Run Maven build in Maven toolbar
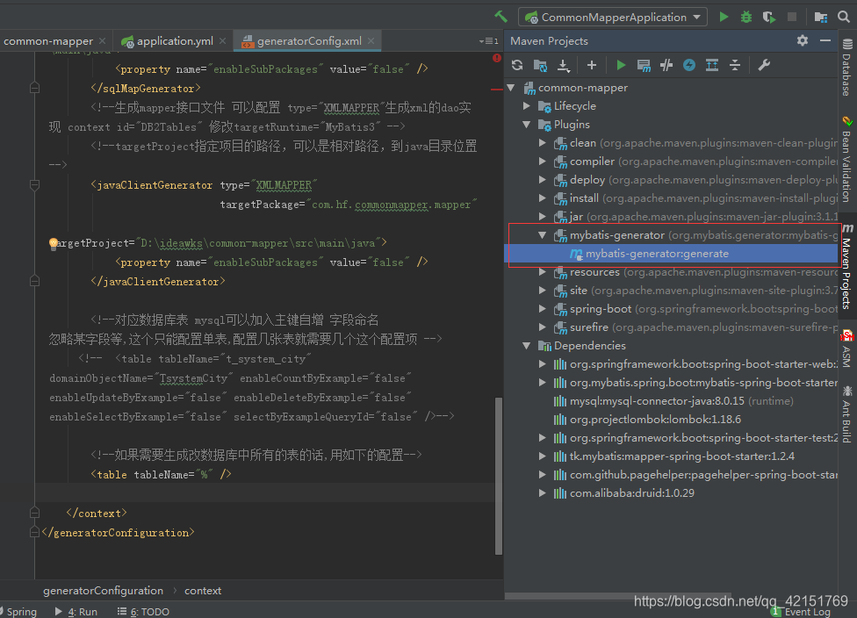 (620, 66)
